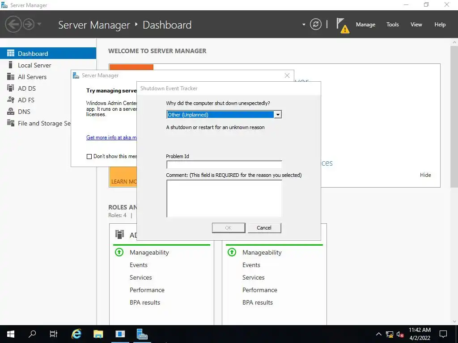Click Hide in the welcome tile
Screen dimensions: 458x343
[x=425, y=175]
